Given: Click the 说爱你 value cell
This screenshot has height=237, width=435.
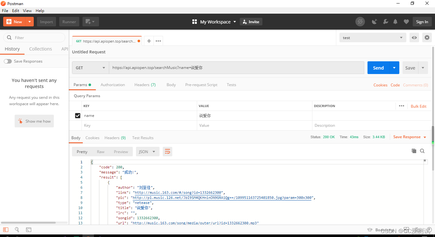Looking at the screenshot, I should pos(254,116).
